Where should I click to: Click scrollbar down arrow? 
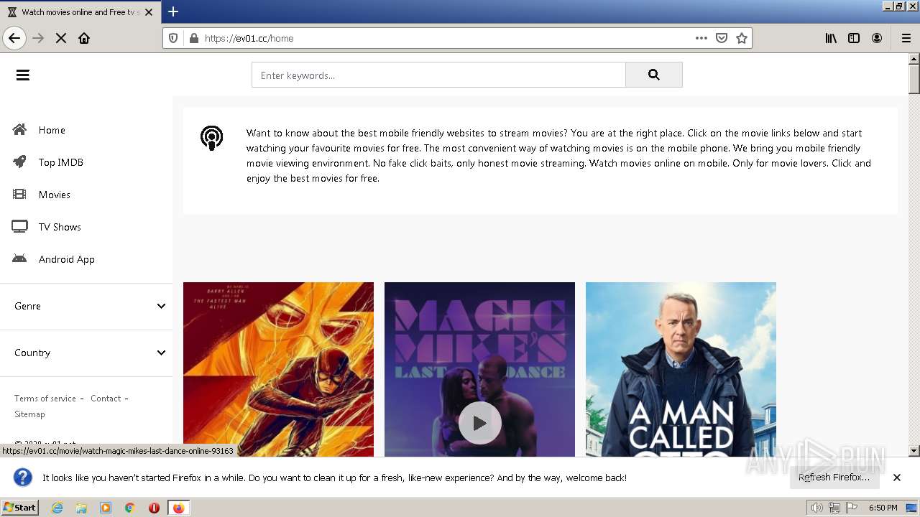coord(914,451)
